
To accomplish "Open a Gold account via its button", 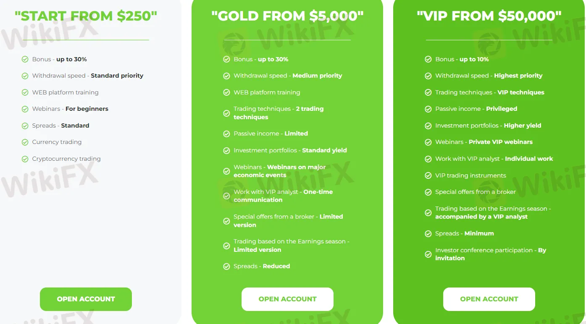I will click(287, 299).
